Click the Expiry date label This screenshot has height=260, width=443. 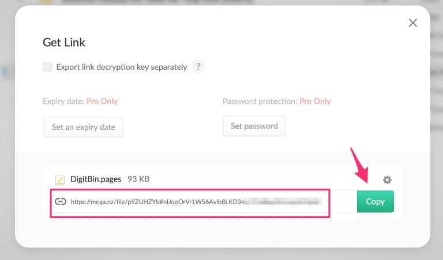[x=63, y=101]
